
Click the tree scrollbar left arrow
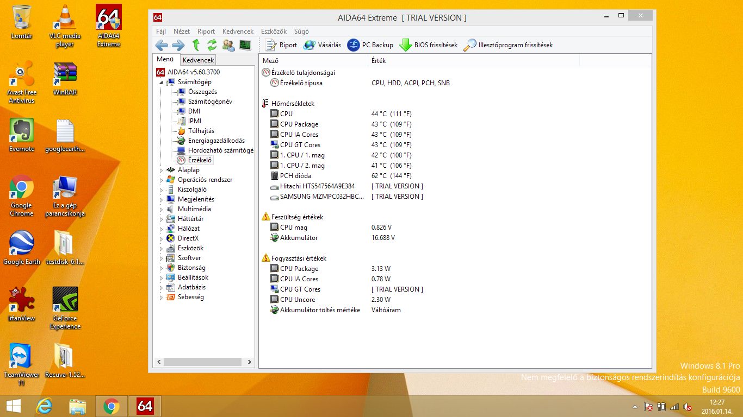[x=159, y=362]
